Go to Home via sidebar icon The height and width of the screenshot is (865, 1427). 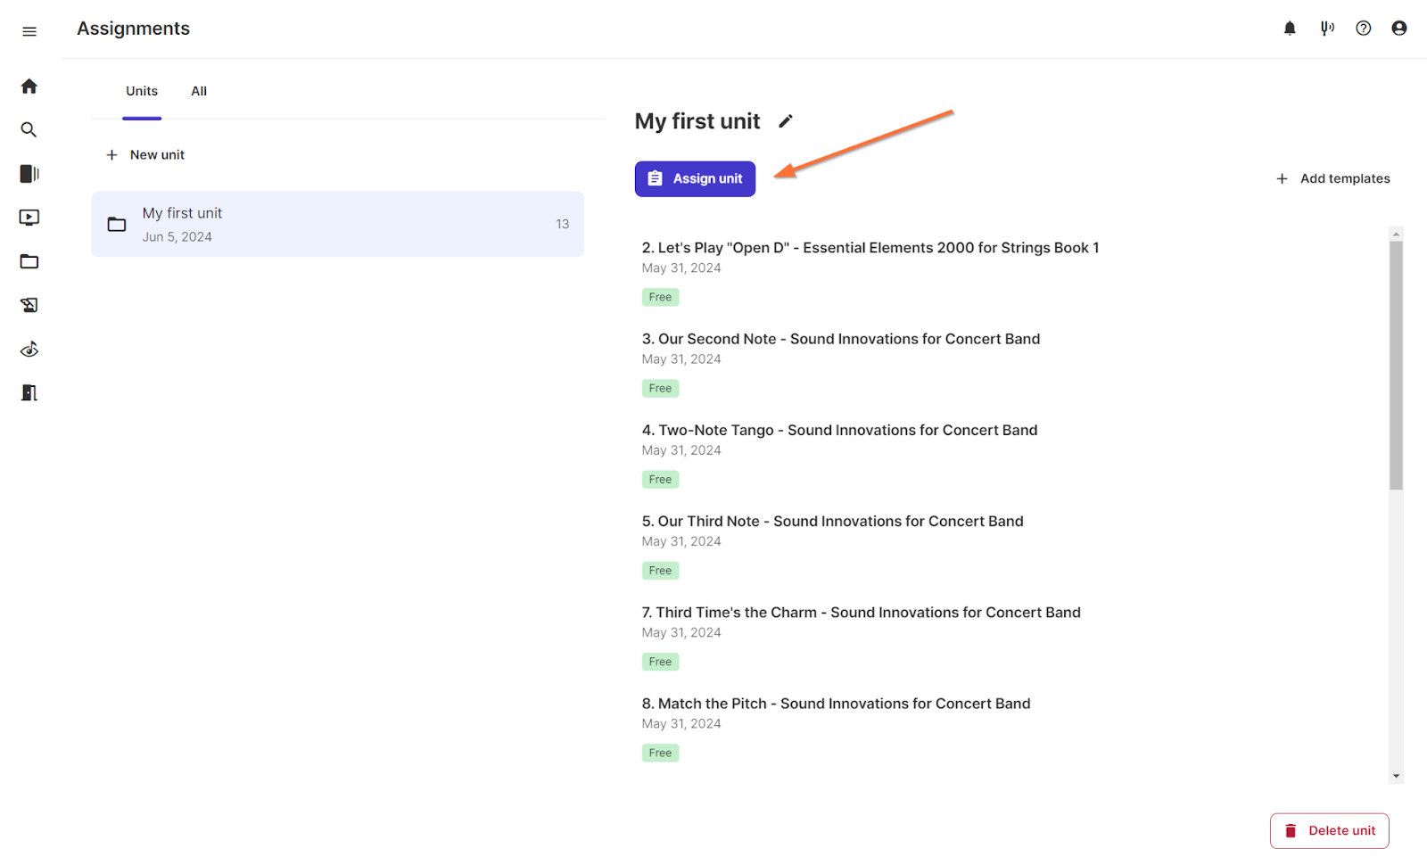29,86
